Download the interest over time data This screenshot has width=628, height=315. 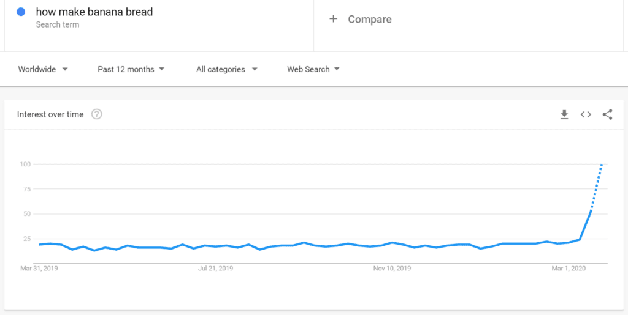coord(564,114)
